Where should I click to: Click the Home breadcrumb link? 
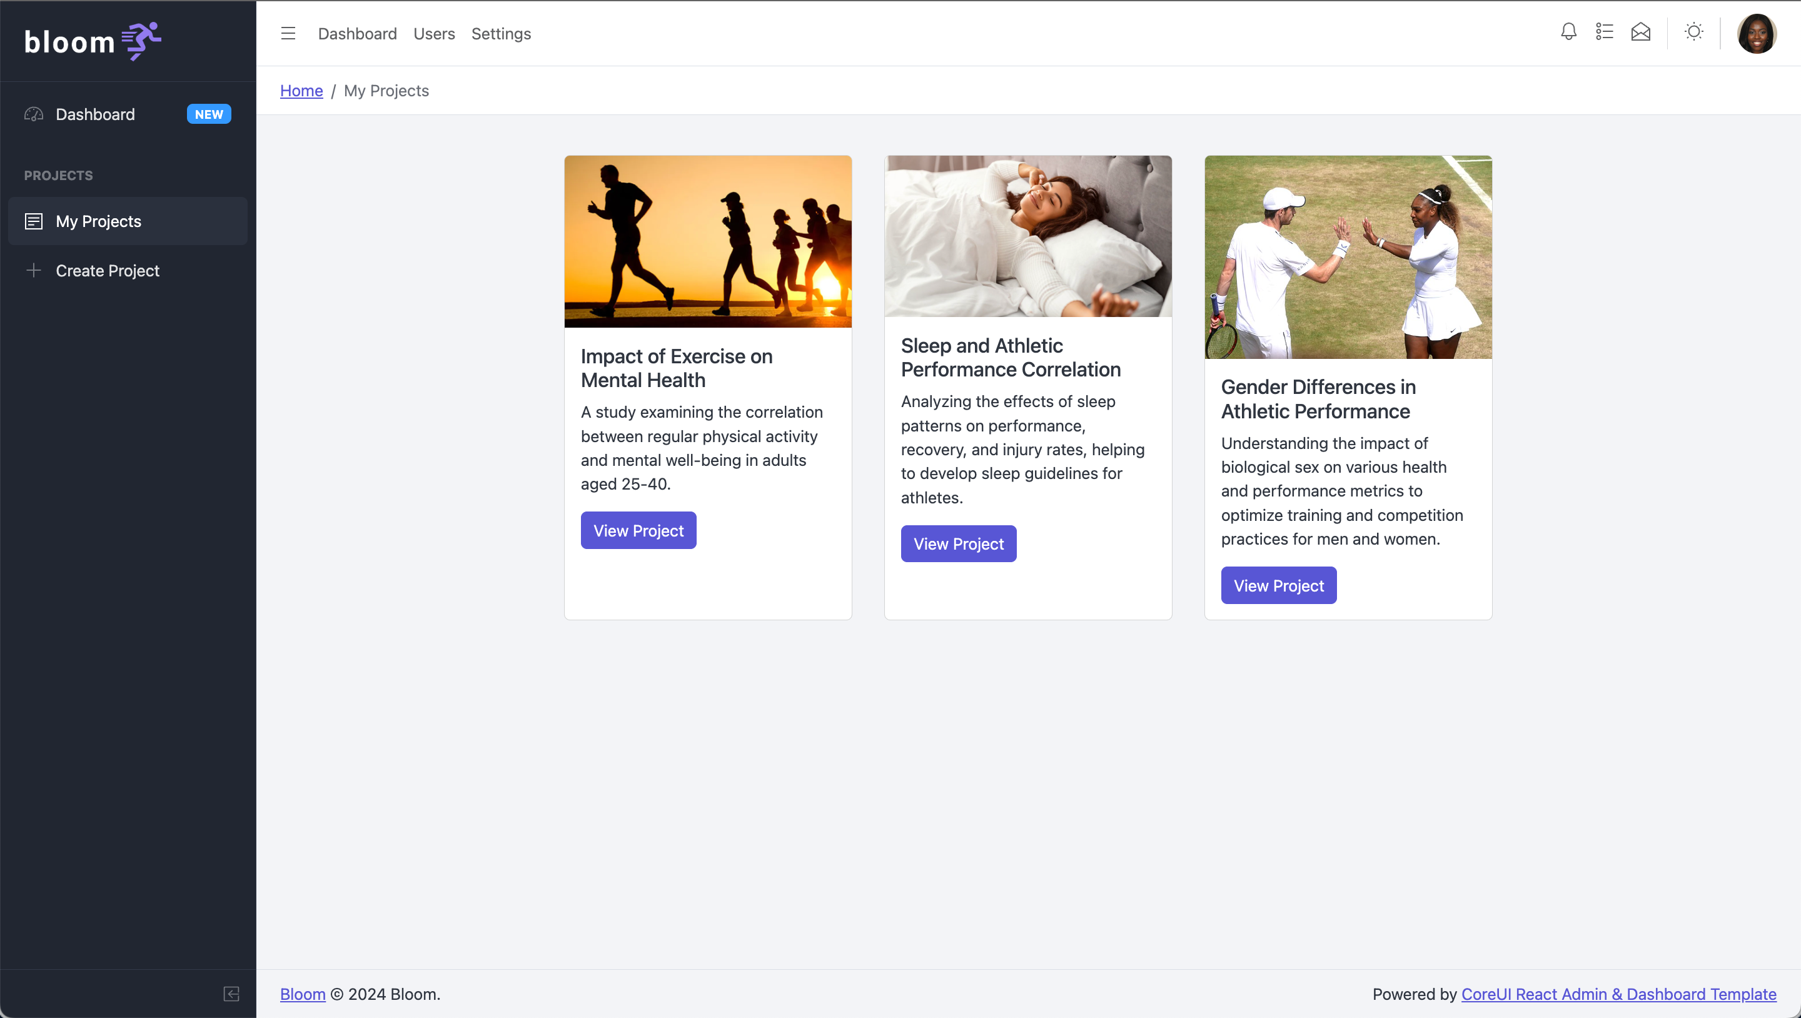point(301,91)
